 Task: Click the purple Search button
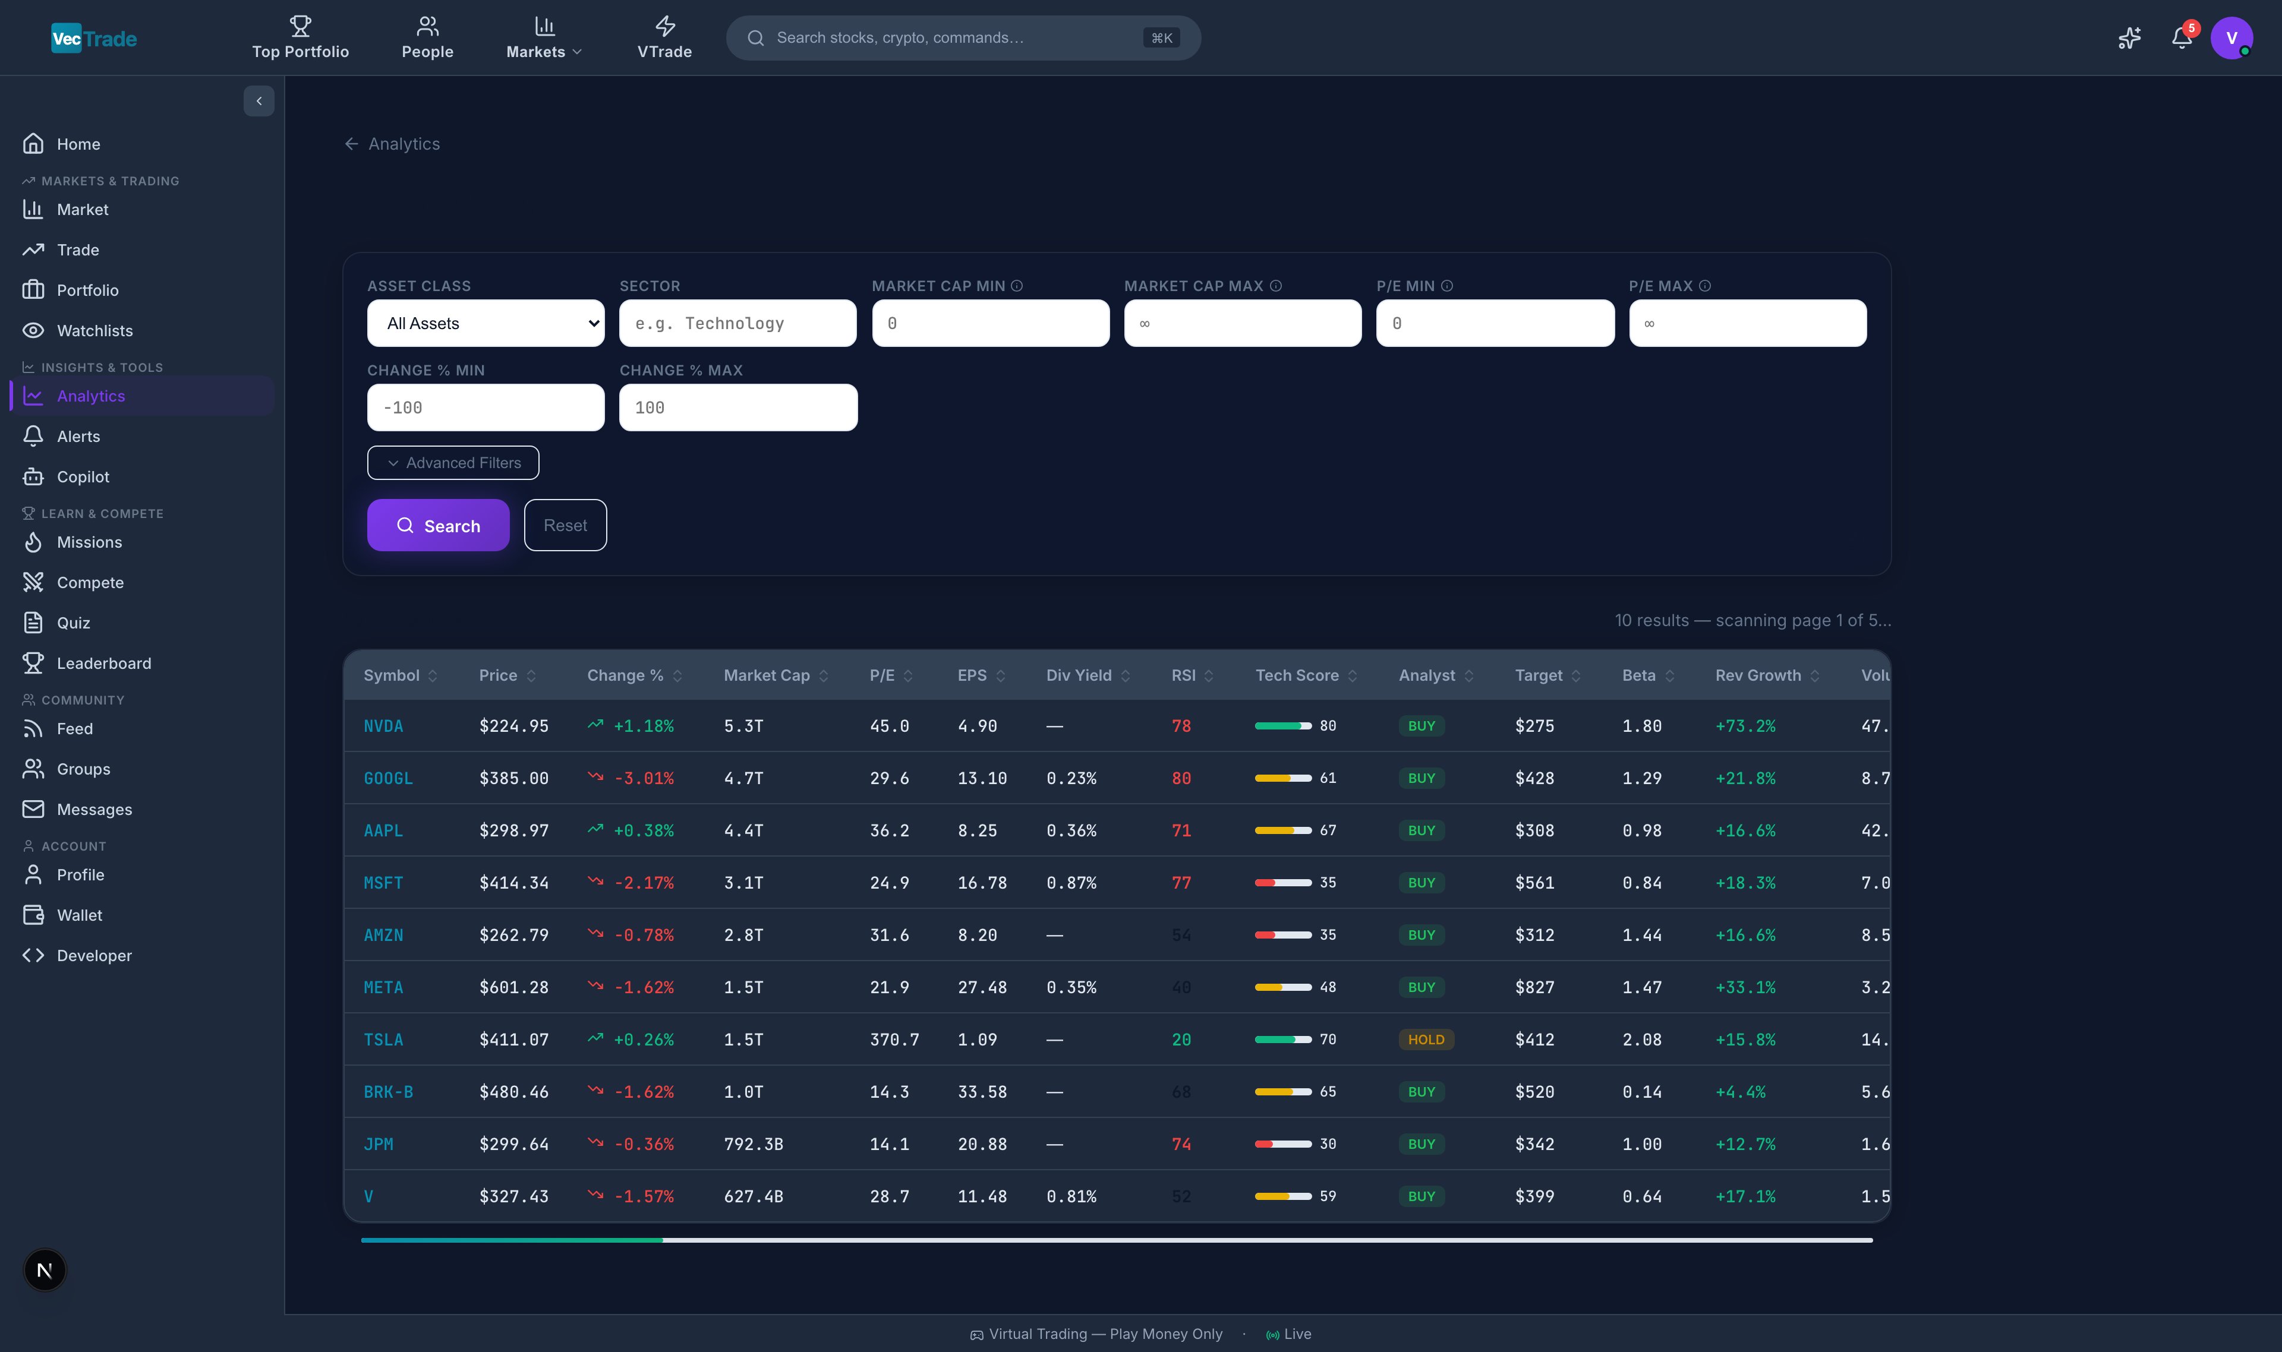point(439,526)
